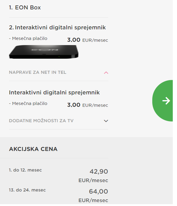Collapse the NAPRAVE ZA NET IN TEL chevron
This screenshot has width=177, height=206.
pyautogui.click(x=106, y=73)
